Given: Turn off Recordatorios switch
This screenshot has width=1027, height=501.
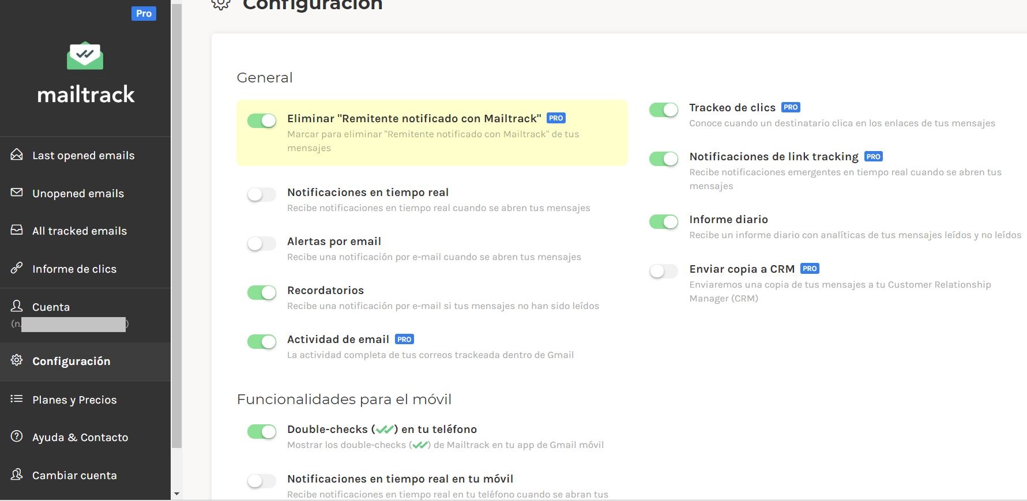Looking at the screenshot, I should tap(262, 292).
